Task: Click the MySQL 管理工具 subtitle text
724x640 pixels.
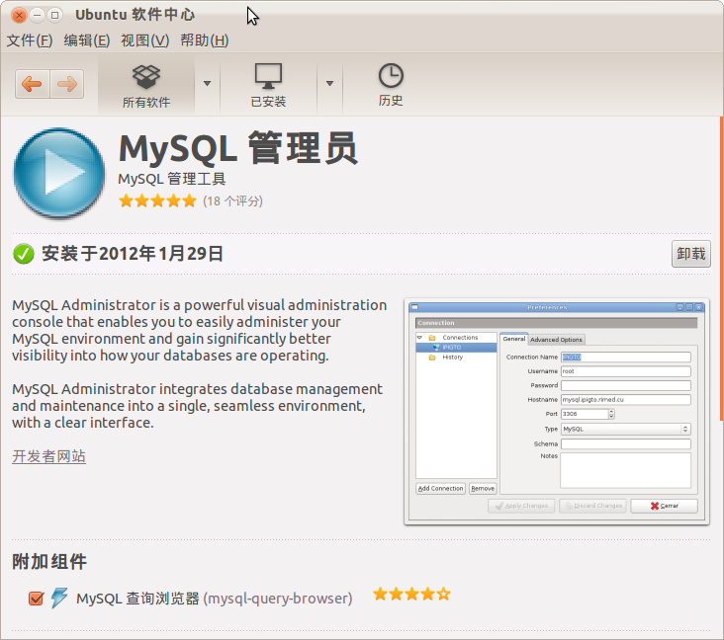Action: 172,179
